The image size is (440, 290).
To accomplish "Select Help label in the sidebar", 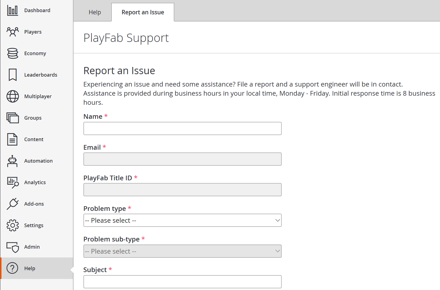I will pos(30,268).
